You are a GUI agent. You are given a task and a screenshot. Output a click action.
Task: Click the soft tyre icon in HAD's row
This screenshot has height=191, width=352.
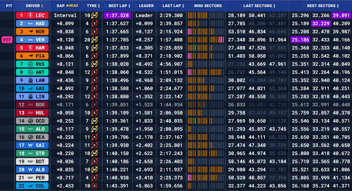94,24
